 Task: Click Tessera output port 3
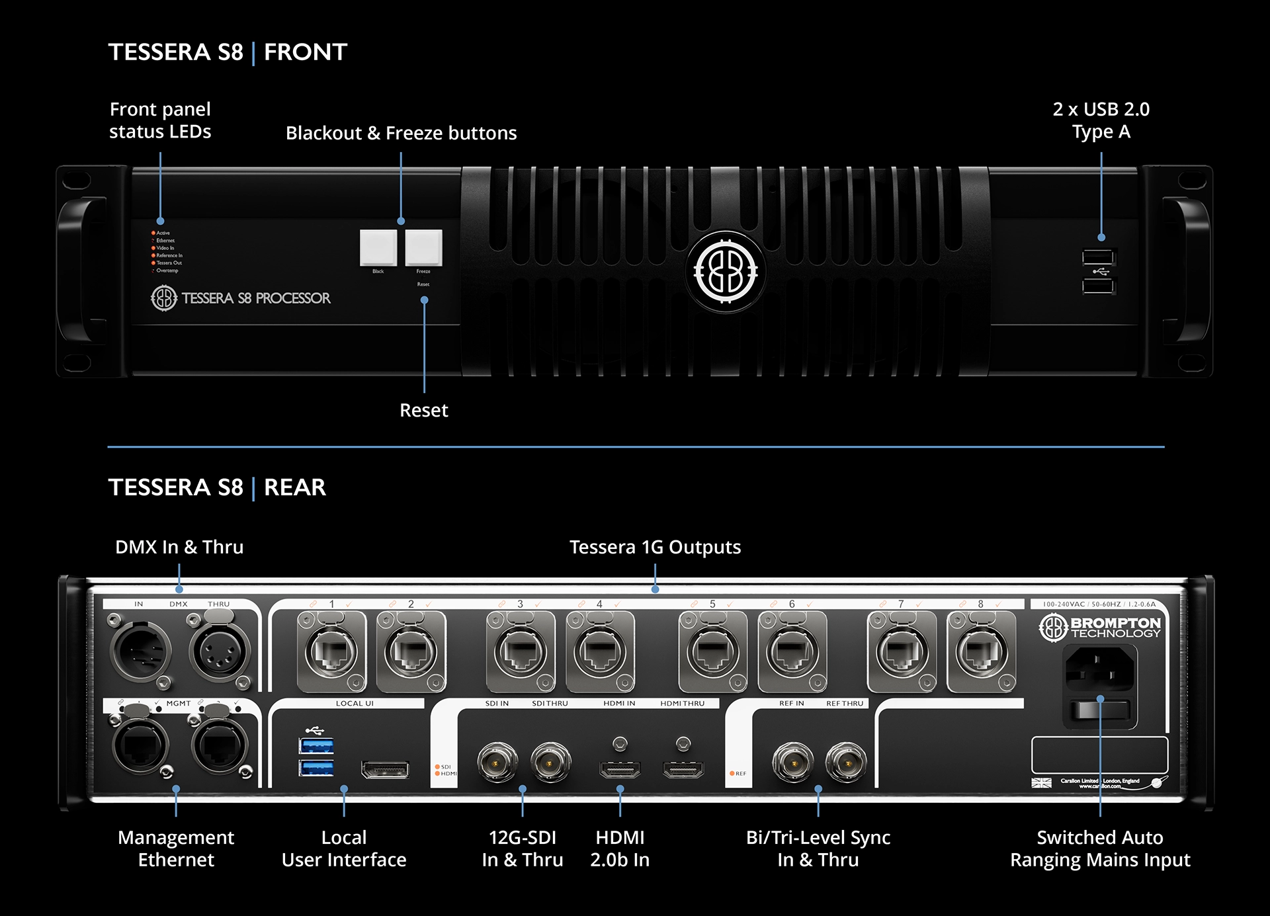tap(521, 652)
